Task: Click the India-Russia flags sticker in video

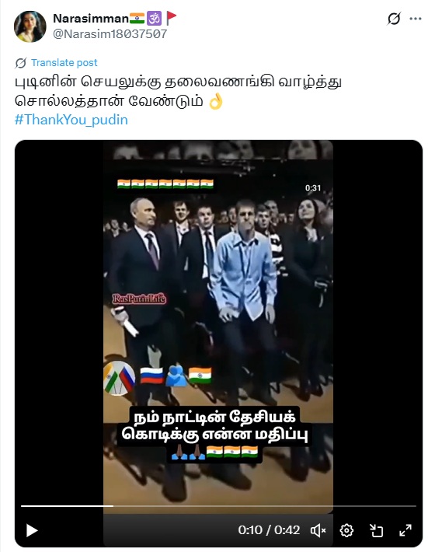Action: click(119, 379)
